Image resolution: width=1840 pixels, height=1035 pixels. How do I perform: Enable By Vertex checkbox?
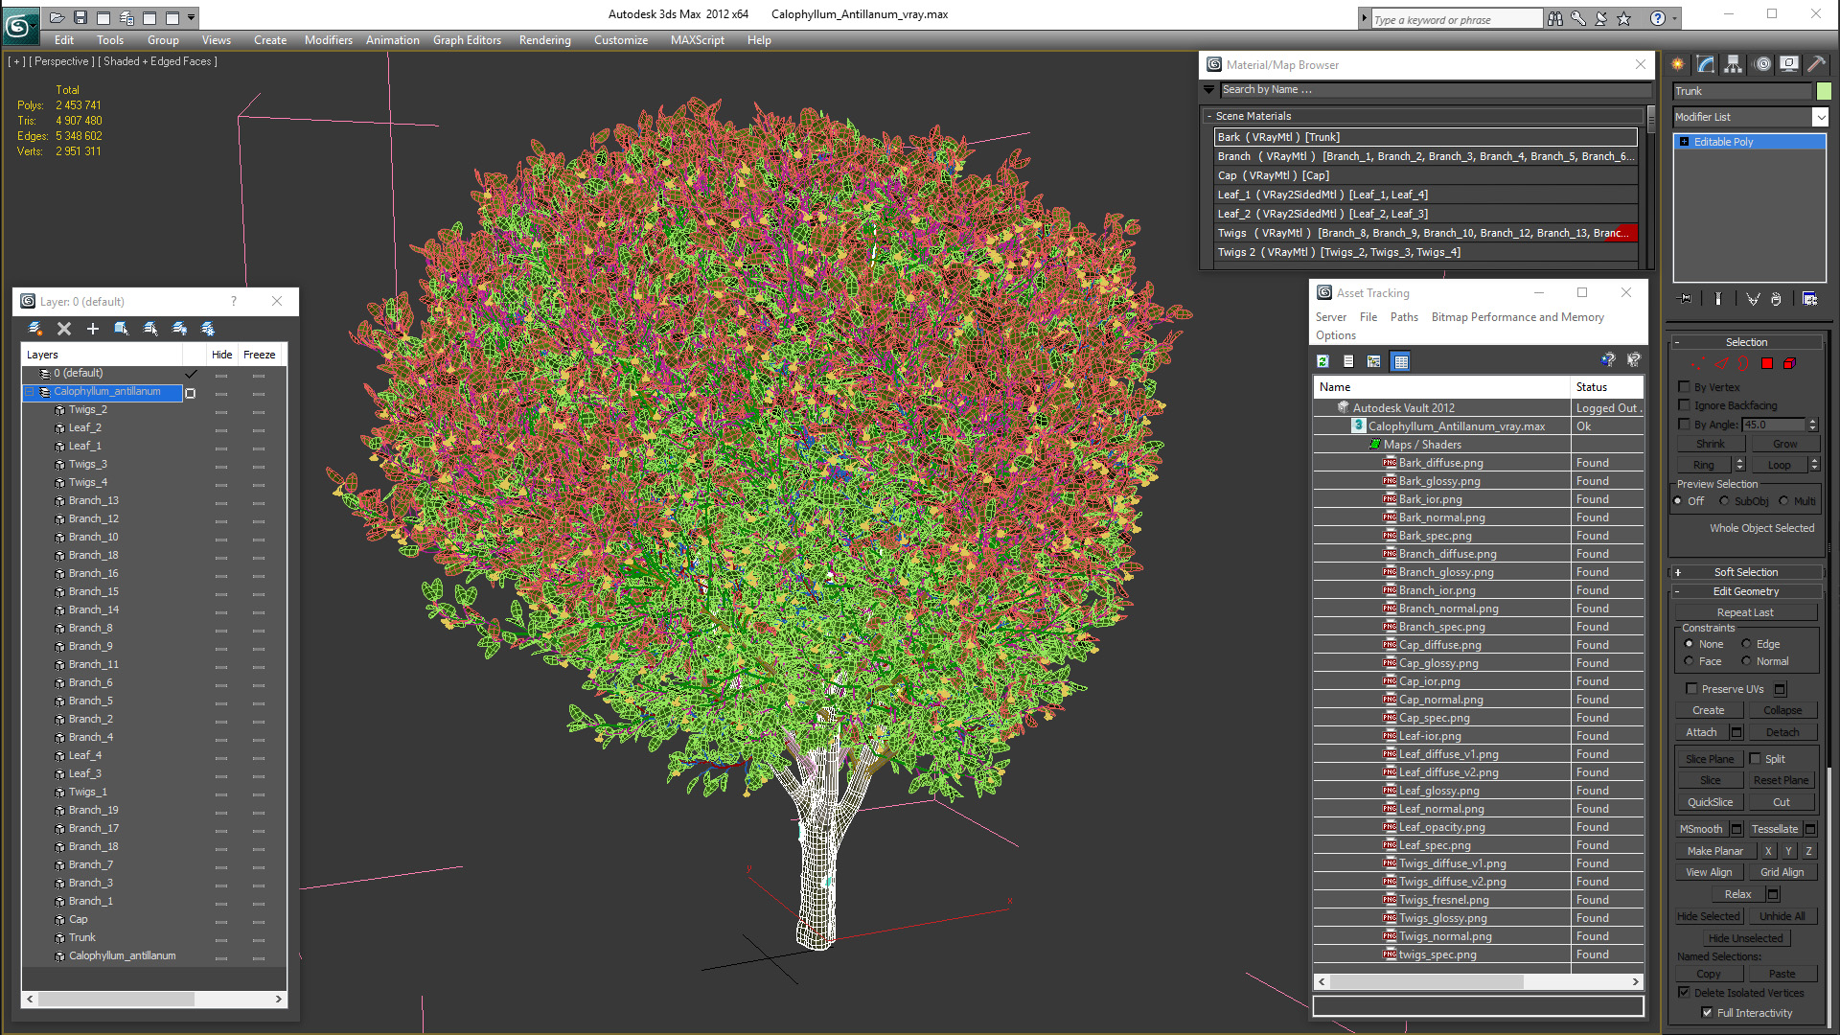point(1684,387)
